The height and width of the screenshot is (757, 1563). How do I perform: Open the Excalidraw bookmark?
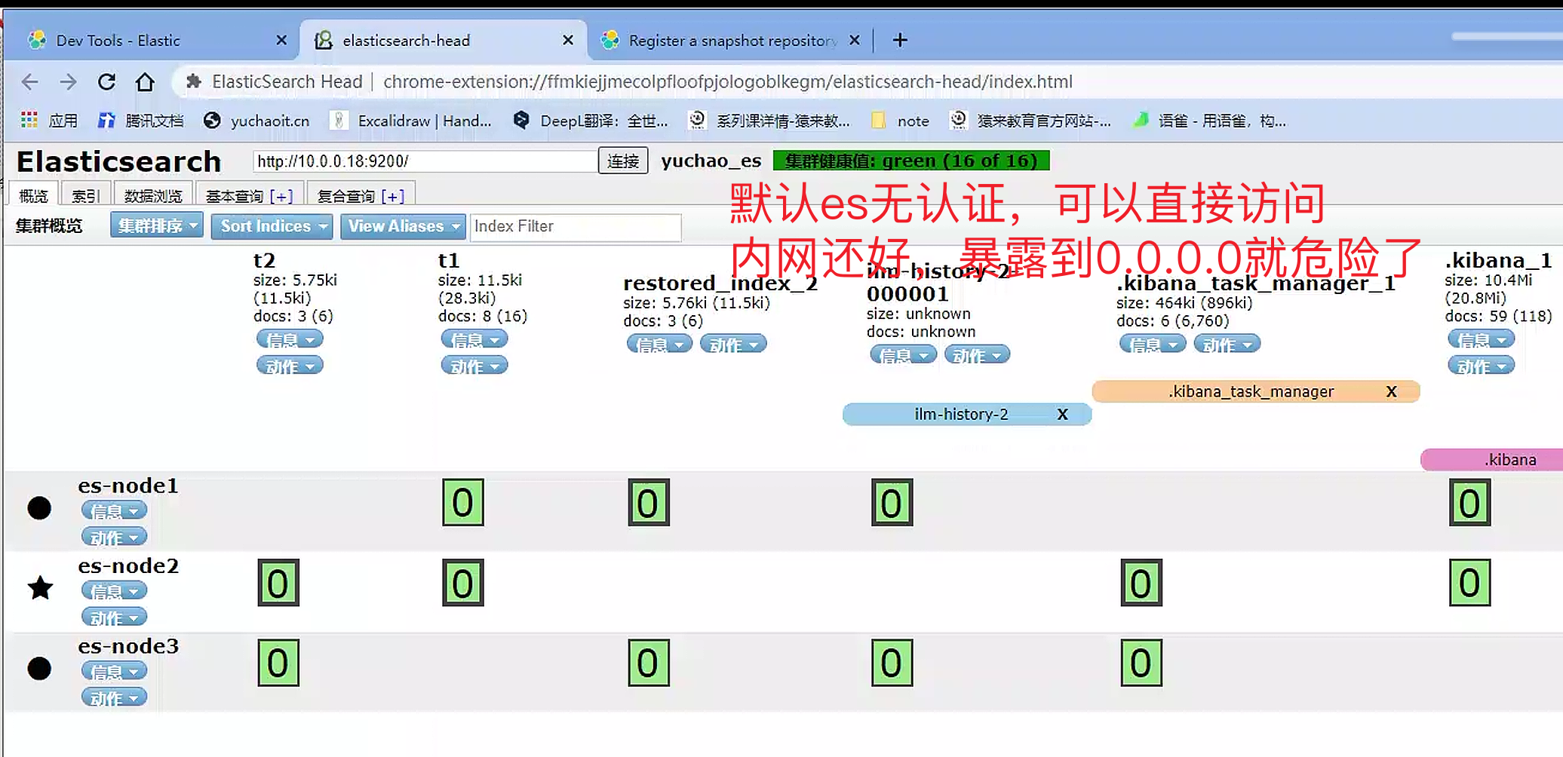click(x=411, y=121)
